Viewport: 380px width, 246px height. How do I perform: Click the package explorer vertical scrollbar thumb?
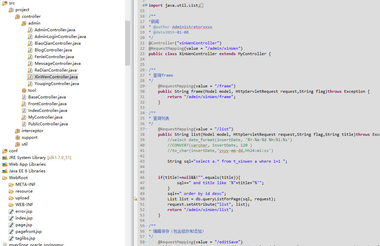[127, 43]
